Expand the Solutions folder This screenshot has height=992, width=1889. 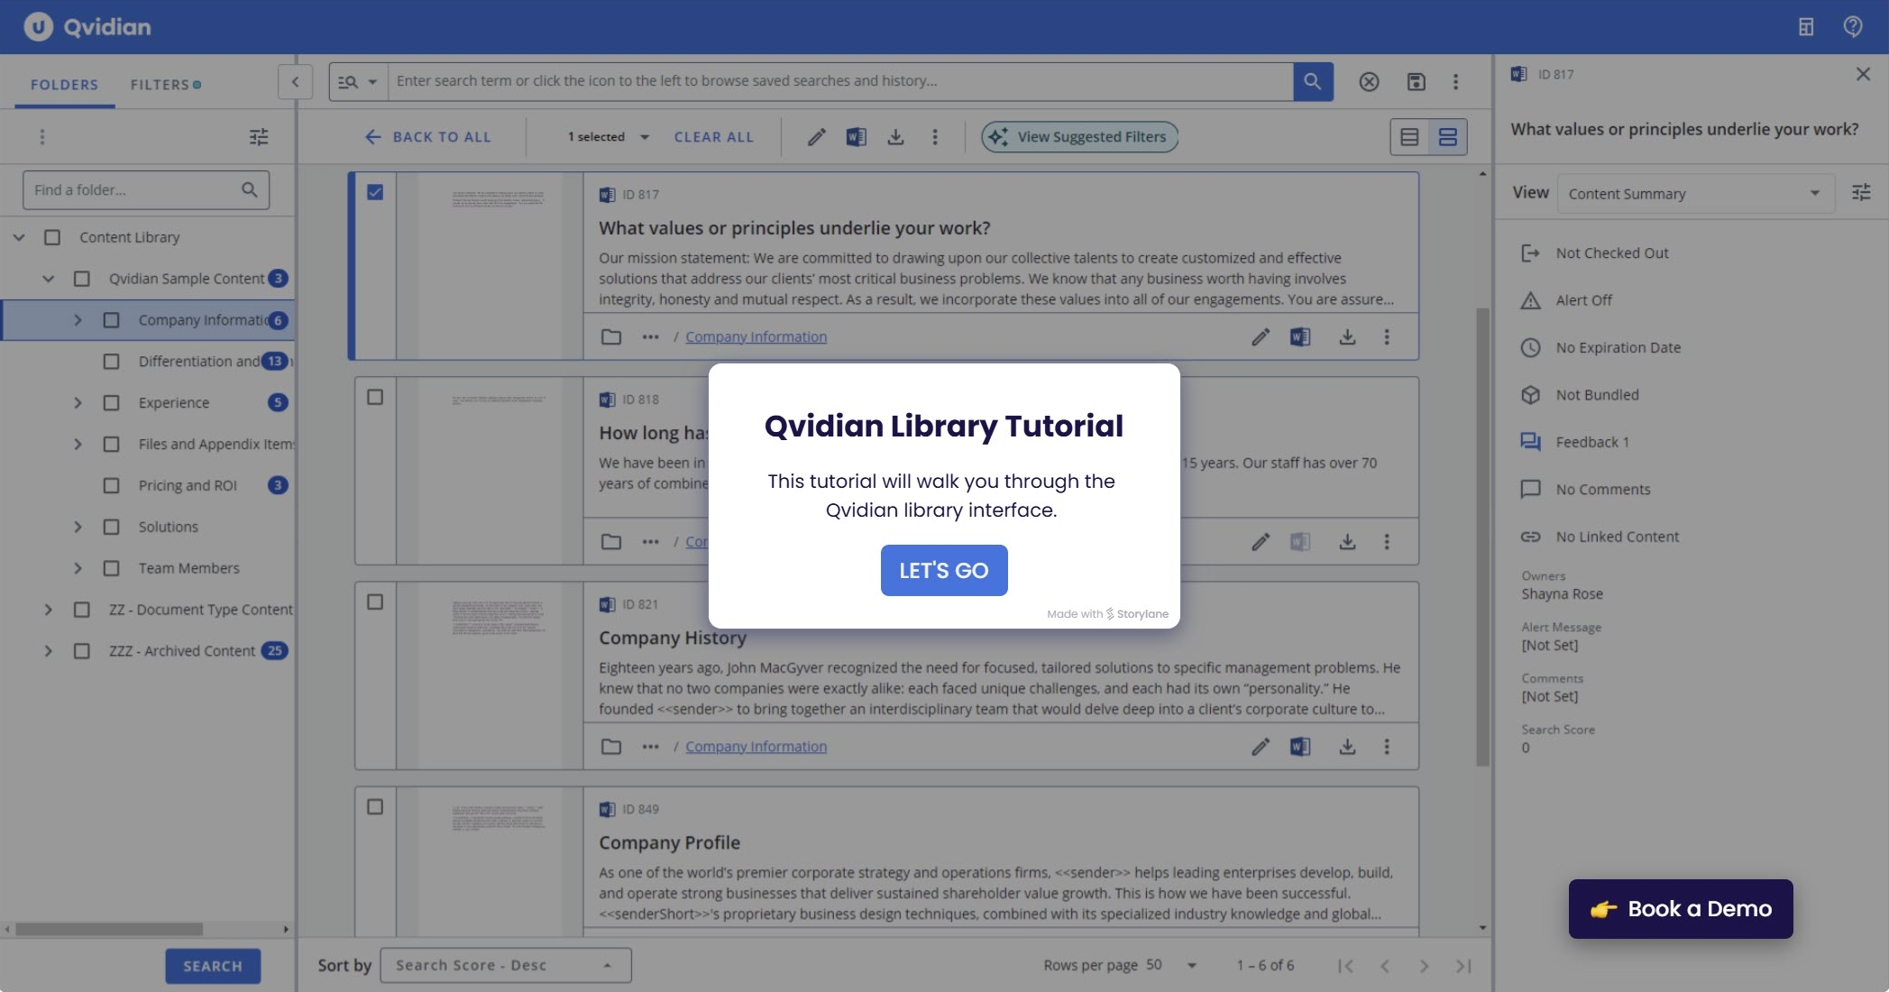pos(78,528)
